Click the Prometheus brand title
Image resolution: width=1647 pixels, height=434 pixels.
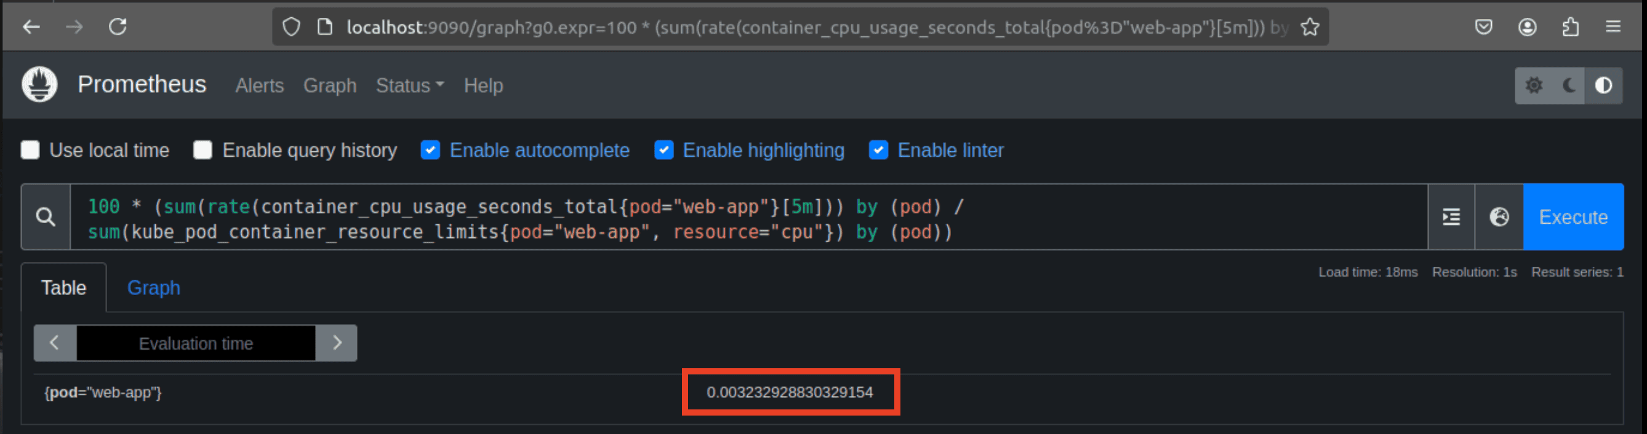142,84
